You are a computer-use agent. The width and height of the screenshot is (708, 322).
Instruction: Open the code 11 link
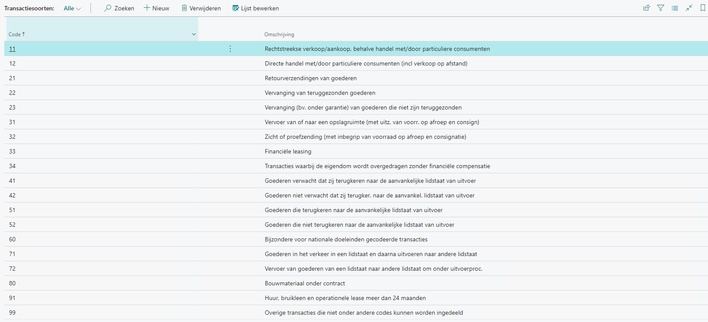tap(12, 49)
